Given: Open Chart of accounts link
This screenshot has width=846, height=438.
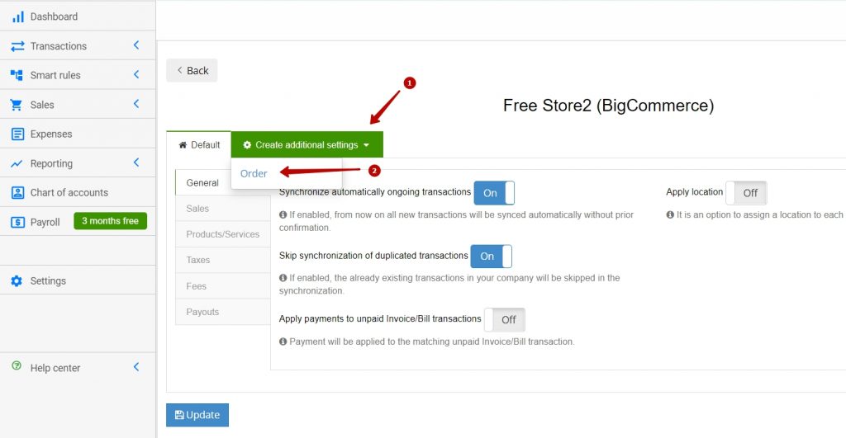Looking at the screenshot, I should point(78,192).
